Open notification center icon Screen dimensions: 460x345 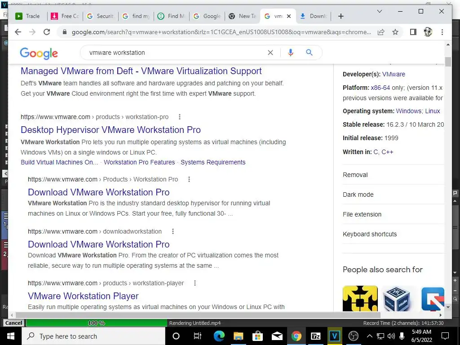(x=445, y=336)
